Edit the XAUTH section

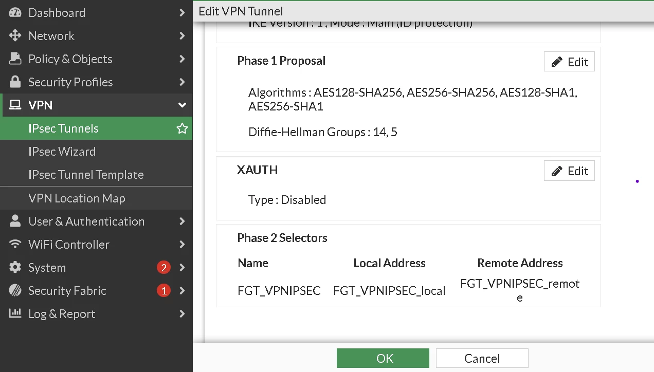[569, 171]
